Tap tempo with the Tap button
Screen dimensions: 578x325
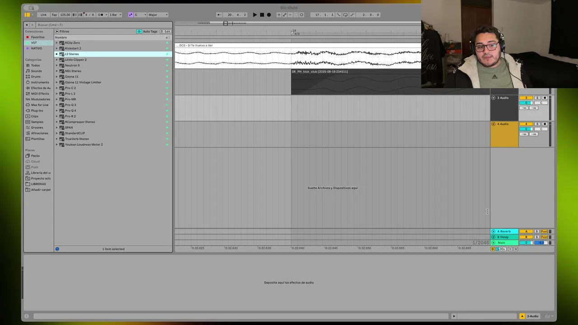54,15
